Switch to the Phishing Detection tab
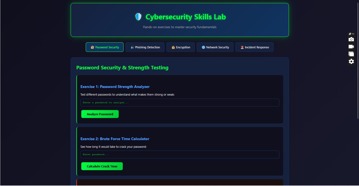 pos(145,47)
